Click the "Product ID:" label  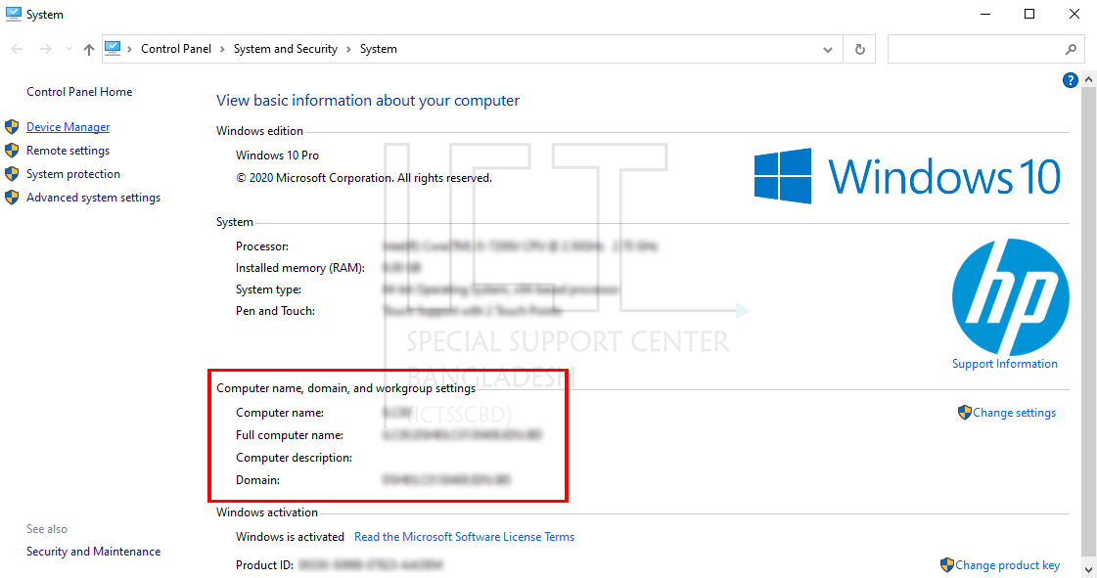pos(264,564)
